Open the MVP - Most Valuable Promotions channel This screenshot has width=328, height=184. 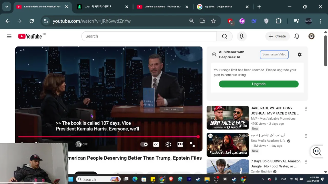tap(273, 119)
